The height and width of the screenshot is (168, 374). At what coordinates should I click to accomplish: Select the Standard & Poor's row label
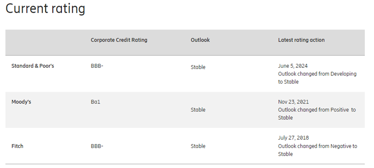[x=33, y=66]
